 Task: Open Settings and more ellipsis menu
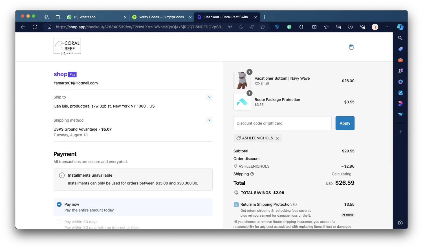[387, 27]
